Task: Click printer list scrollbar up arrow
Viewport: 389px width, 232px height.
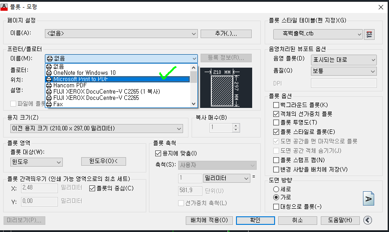Action: coord(194,67)
